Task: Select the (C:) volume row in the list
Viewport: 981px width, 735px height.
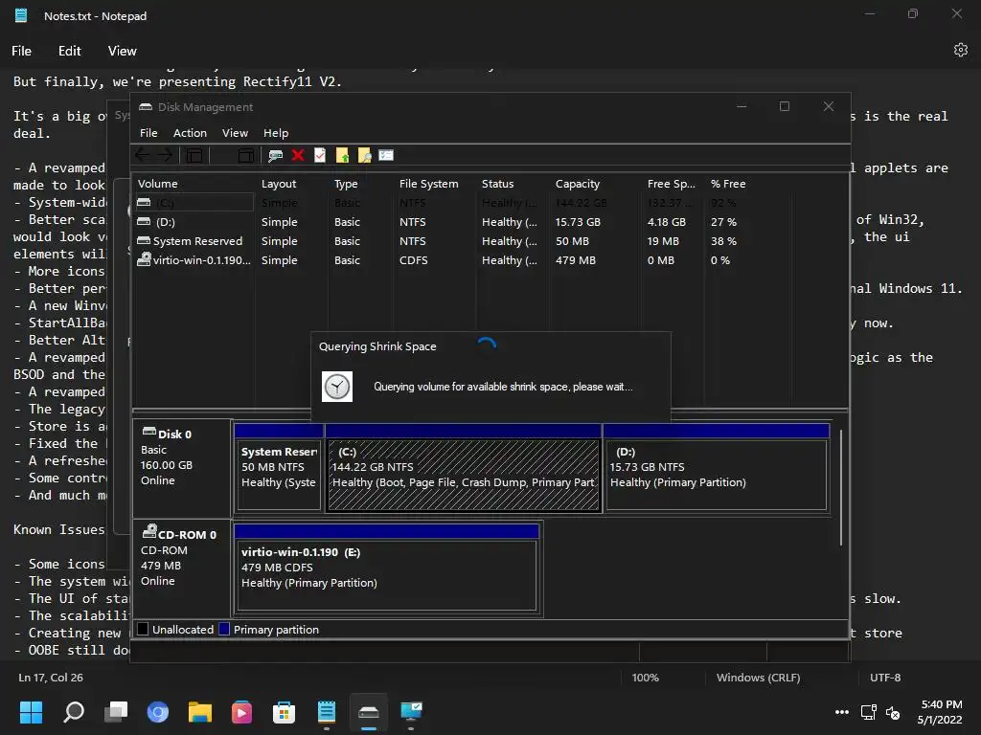Action: click(463, 203)
